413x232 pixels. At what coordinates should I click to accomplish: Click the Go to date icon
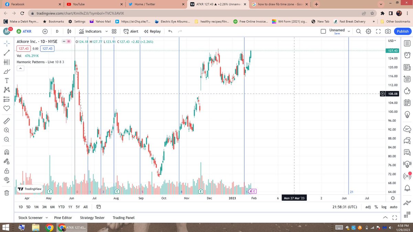(x=98, y=207)
